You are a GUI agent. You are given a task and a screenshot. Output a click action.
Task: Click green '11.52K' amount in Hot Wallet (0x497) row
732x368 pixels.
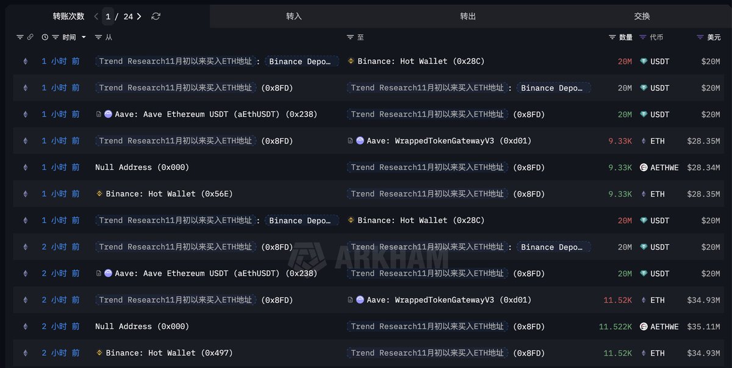point(618,353)
